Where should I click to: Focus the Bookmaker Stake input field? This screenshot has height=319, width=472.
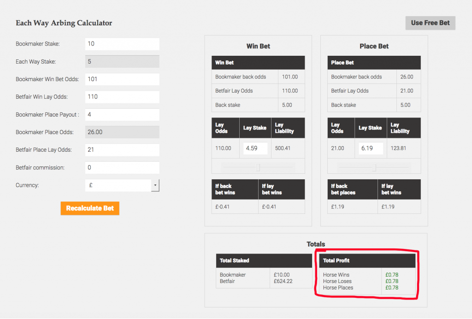122,44
